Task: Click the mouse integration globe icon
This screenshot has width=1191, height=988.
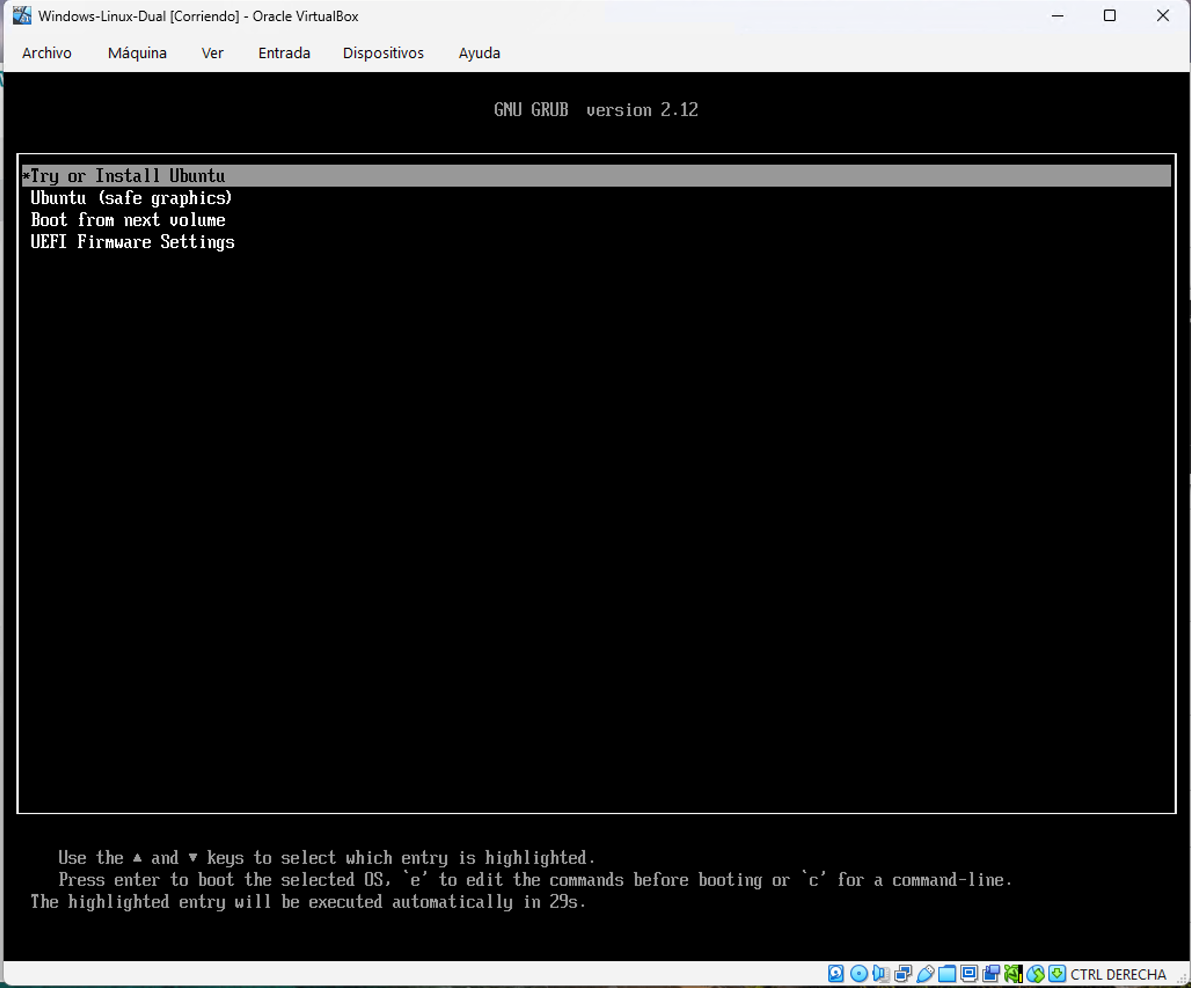Action: click(x=1036, y=974)
